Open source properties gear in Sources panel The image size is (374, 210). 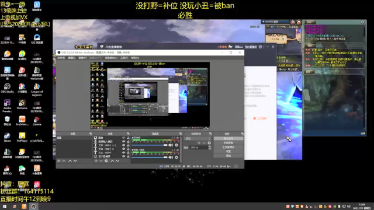(x=106, y=161)
